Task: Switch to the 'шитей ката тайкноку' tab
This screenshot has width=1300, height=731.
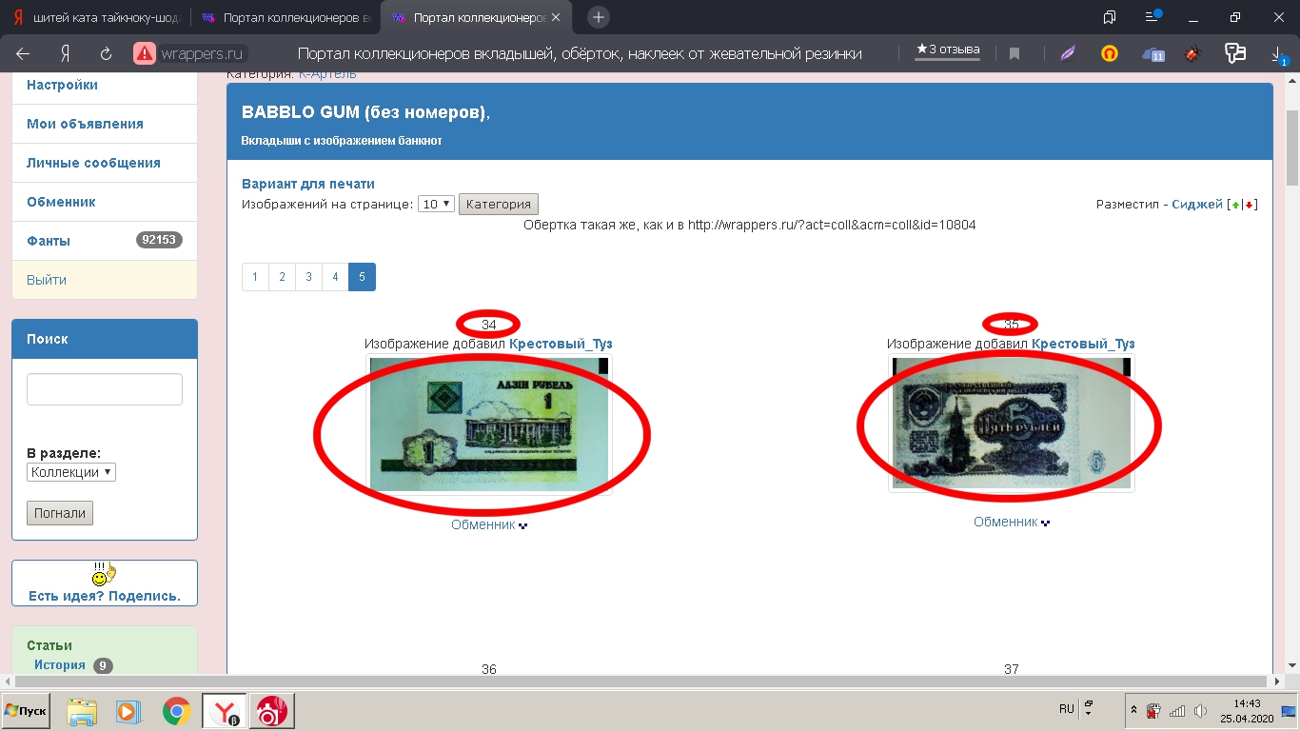Action: 95,18
